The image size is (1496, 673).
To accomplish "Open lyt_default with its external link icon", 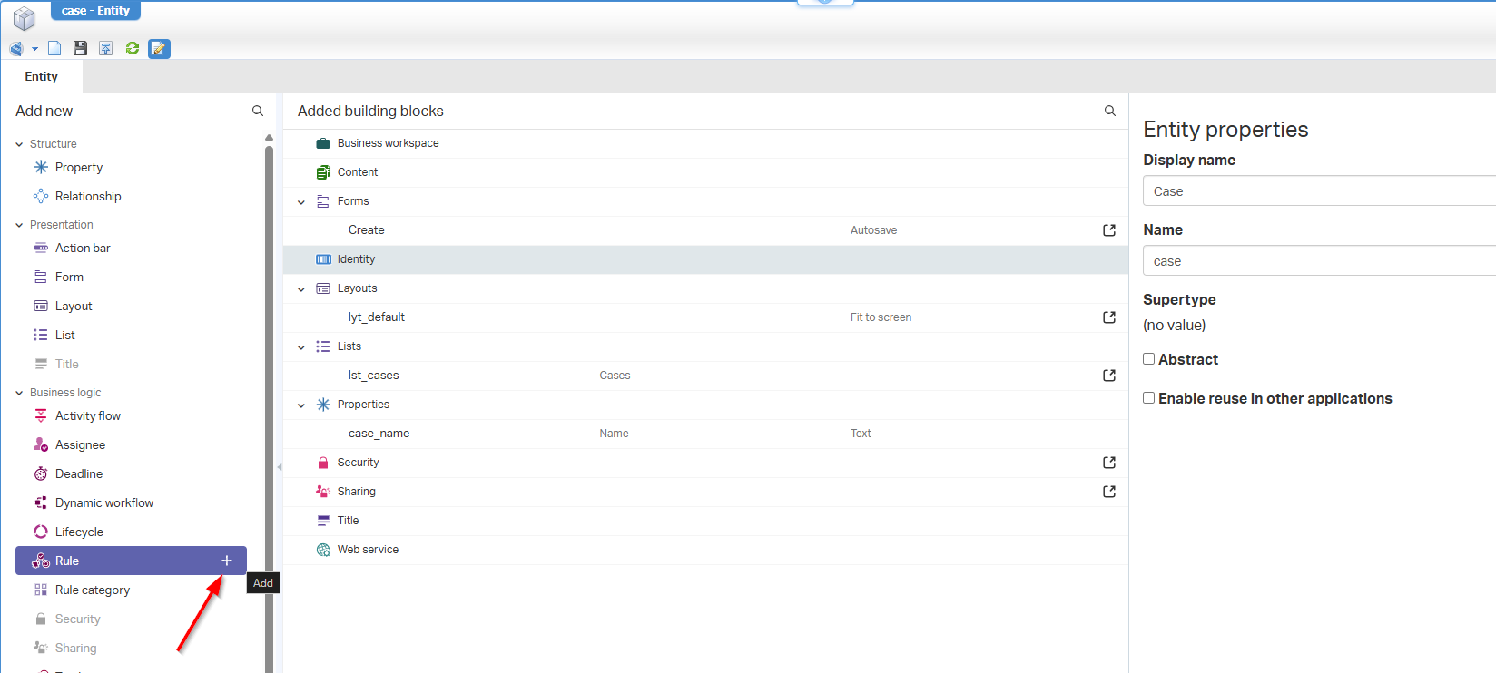I will point(1109,317).
